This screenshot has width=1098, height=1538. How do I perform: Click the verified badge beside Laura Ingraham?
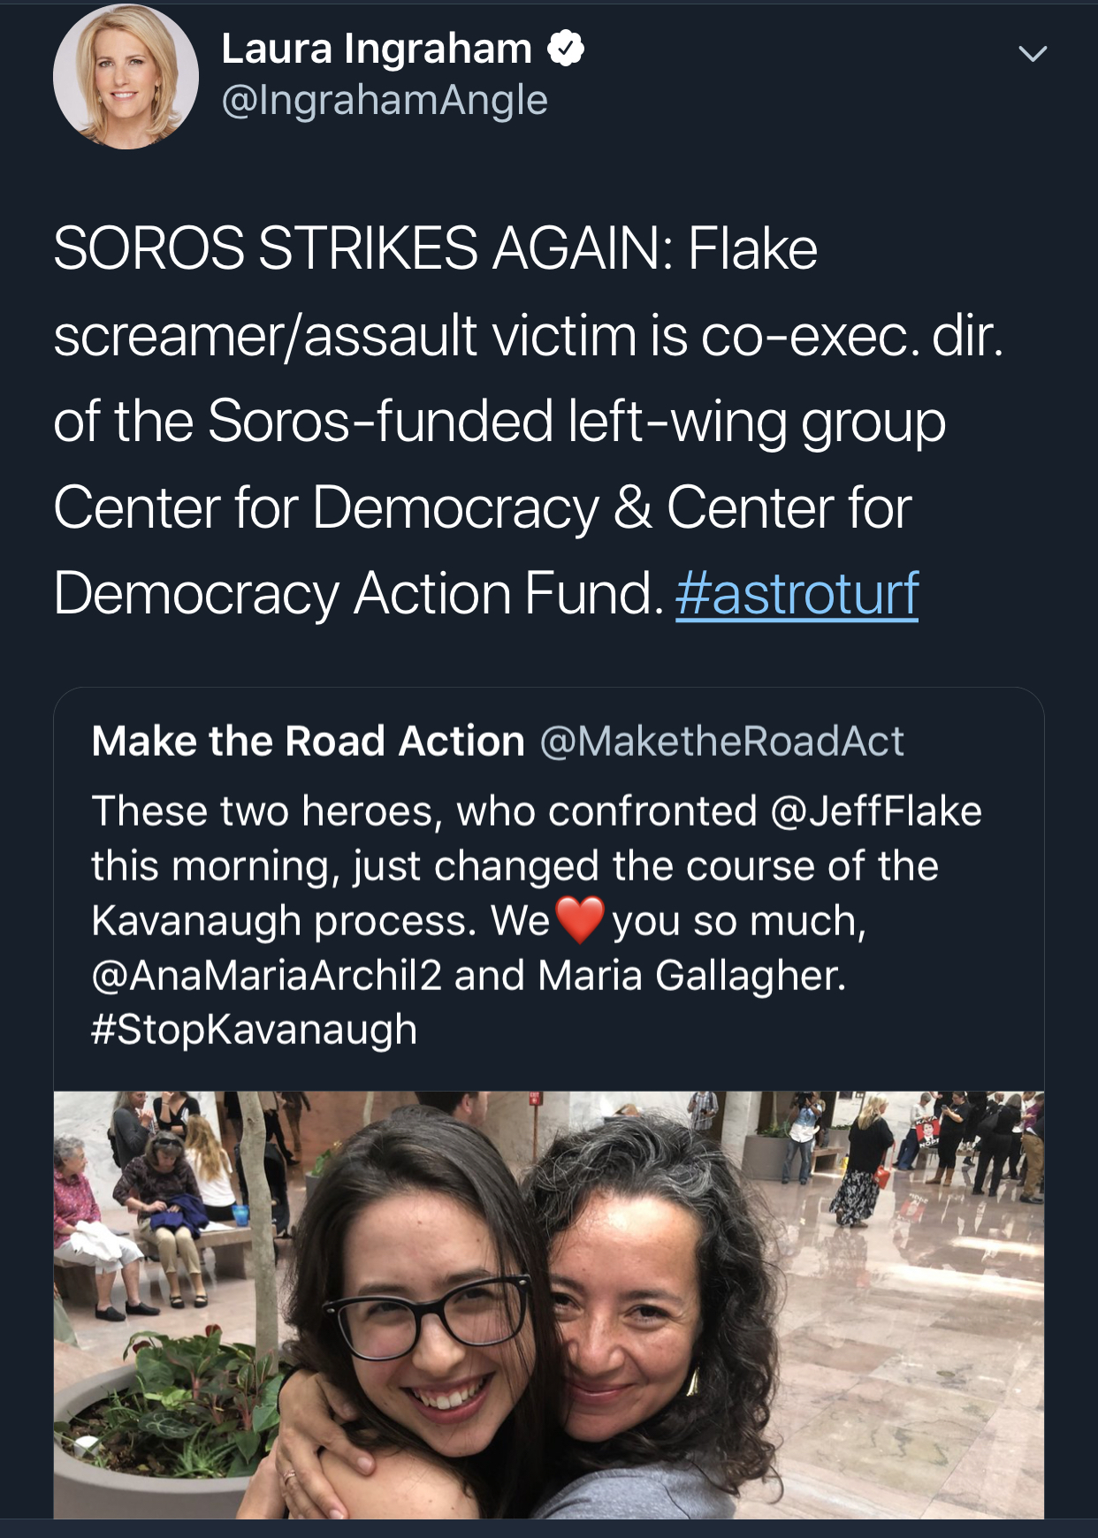pos(566,49)
